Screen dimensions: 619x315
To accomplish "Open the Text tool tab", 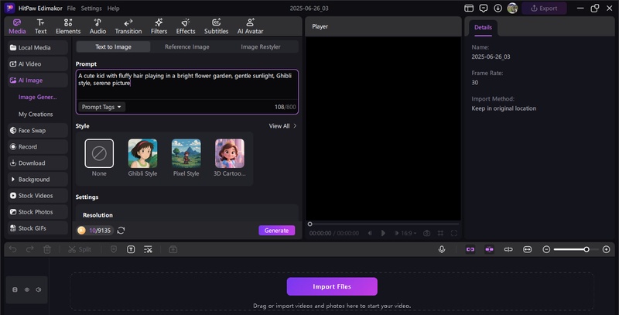I will coord(41,26).
